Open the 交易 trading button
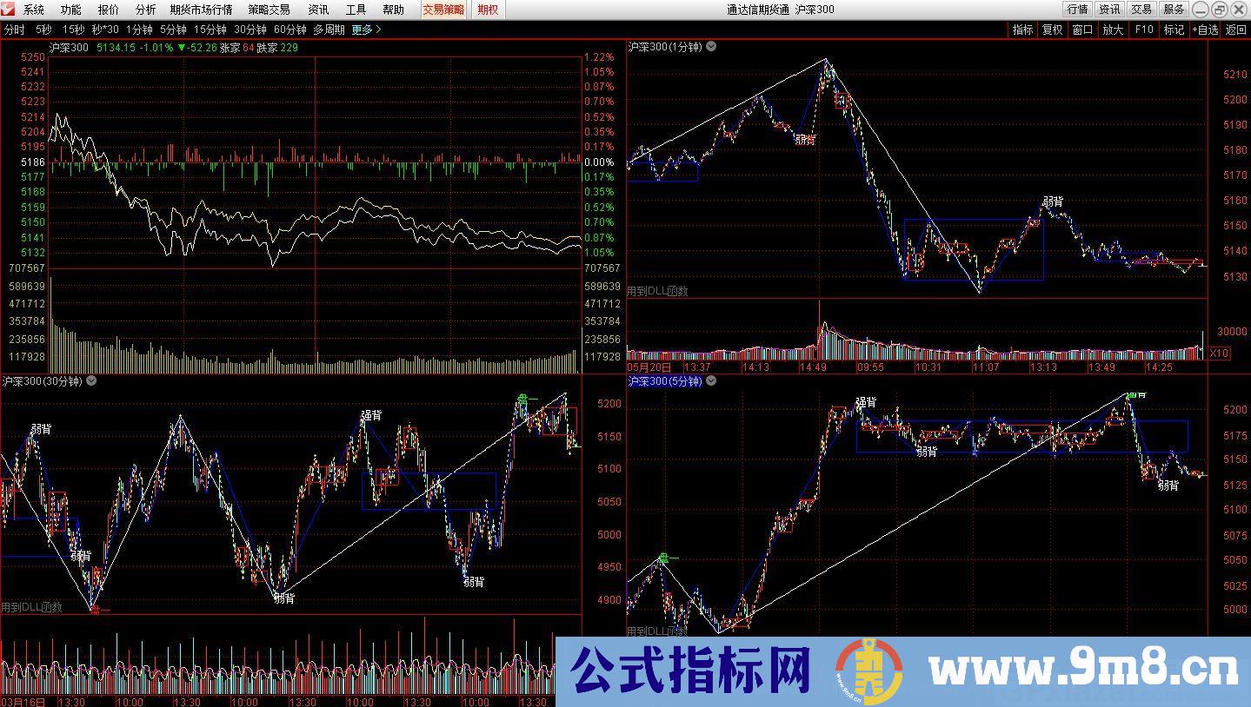Image resolution: width=1251 pixels, height=707 pixels. pyautogui.click(x=1141, y=10)
